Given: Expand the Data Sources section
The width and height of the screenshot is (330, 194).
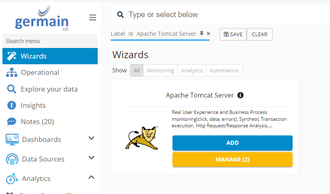Looking at the screenshot, I should [92, 158].
